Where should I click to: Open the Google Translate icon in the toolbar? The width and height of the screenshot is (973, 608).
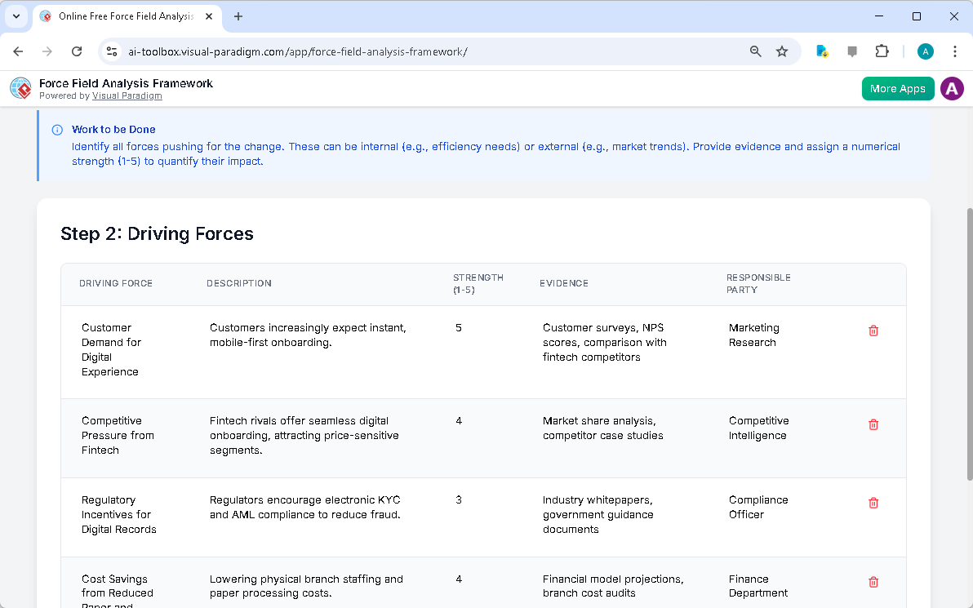pos(821,51)
